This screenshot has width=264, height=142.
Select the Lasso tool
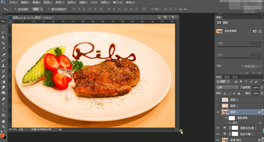[3, 32]
